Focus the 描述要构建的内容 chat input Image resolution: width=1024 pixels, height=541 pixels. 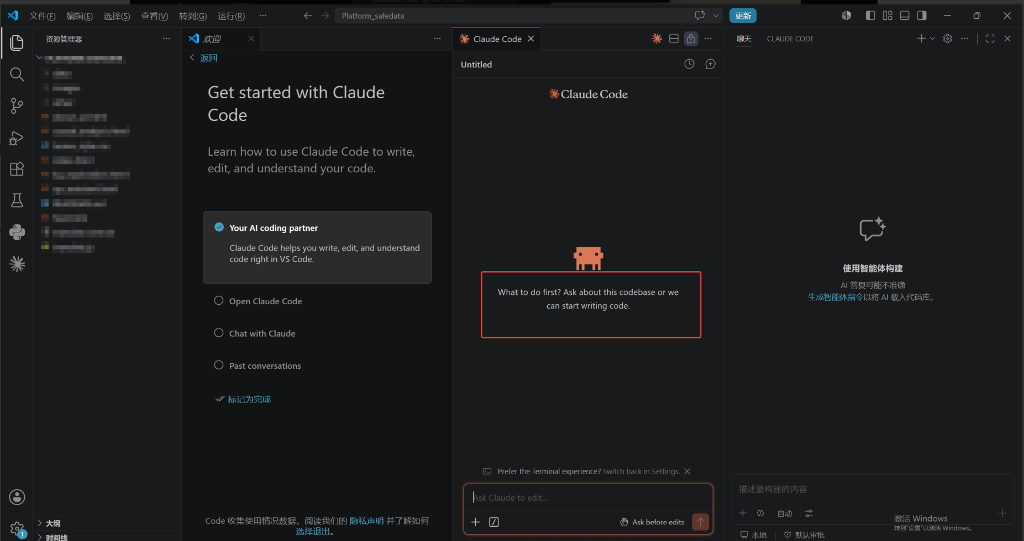coord(873,489)
